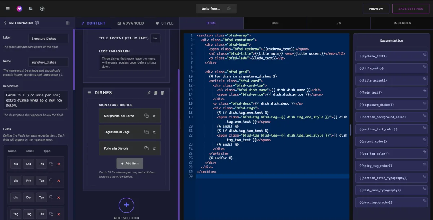433x220 pixels.
Task: Fold code at line 12 bfsd-card-top
Action: click(194, 86)
